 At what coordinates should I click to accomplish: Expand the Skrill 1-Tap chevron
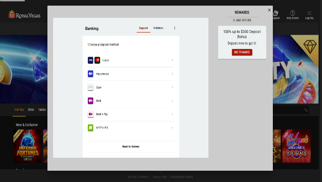click(x=172, y=114)
